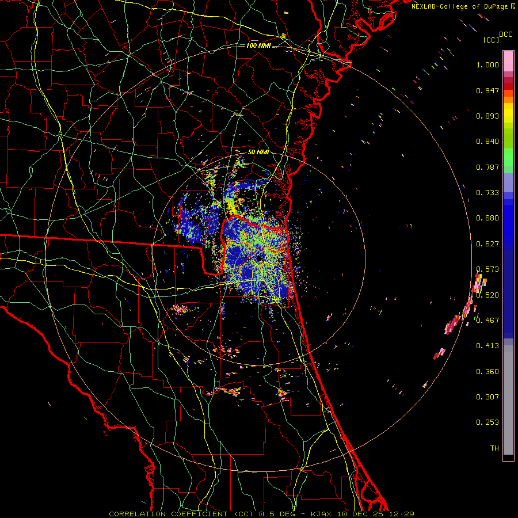Select the 1.000 scale value
518x518 pixels.
[487, 64]
